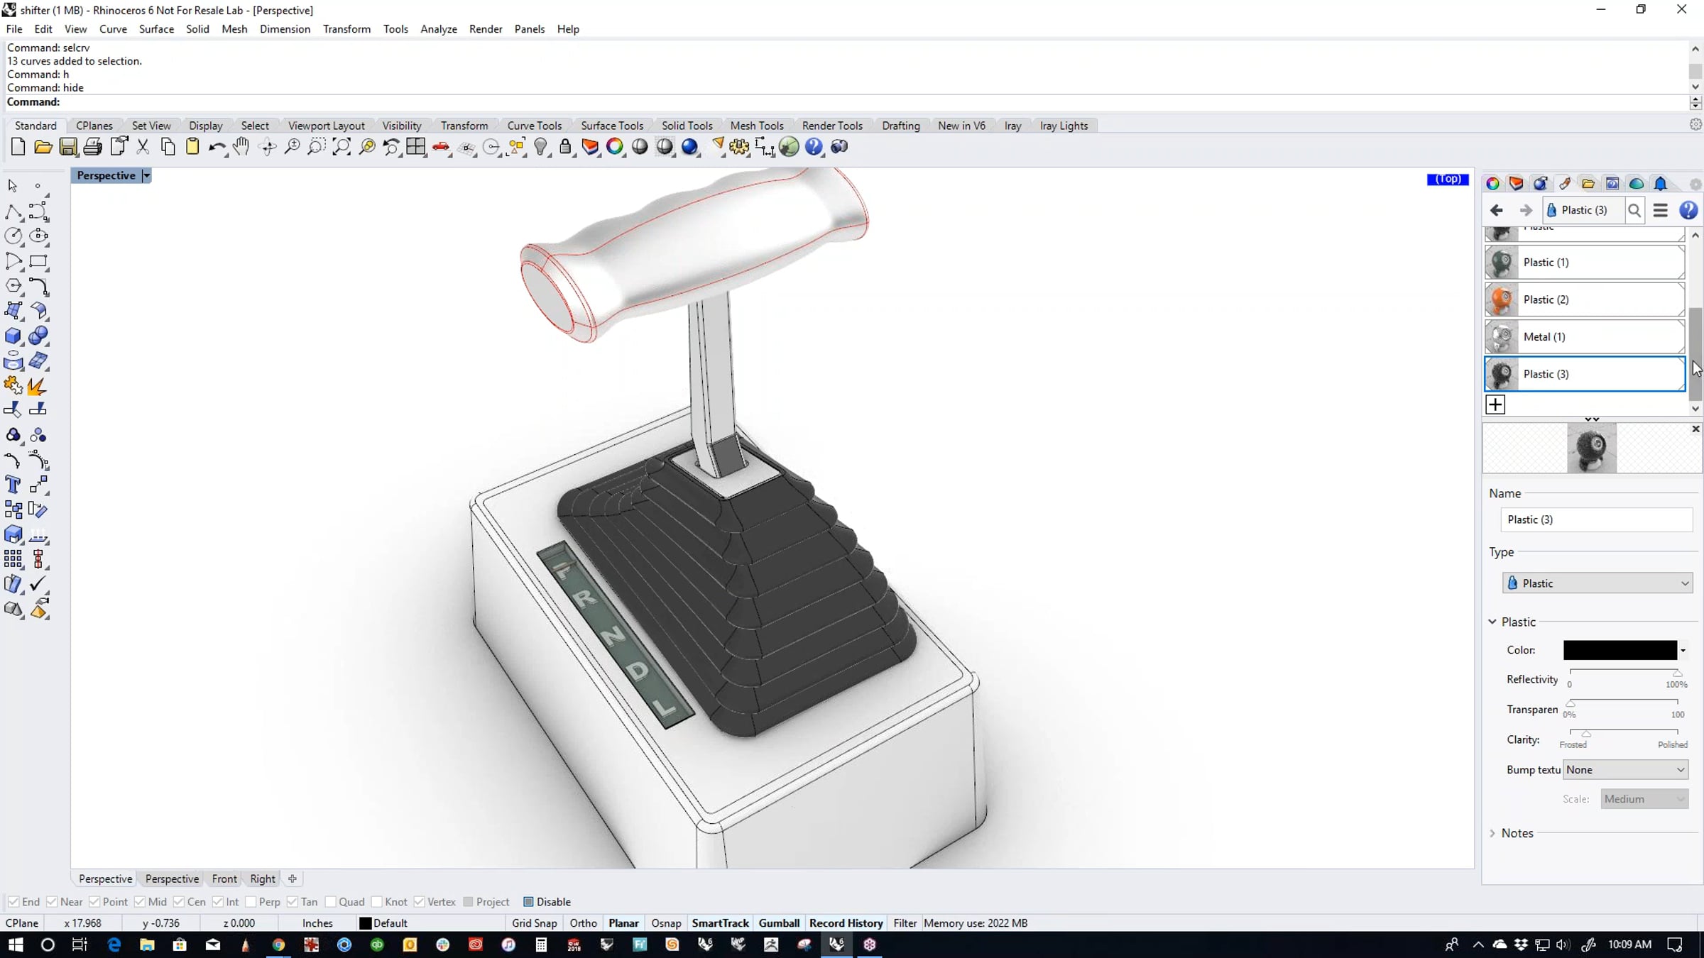
Task: Click the Zoom Extents icon
Action: point(342,147)
